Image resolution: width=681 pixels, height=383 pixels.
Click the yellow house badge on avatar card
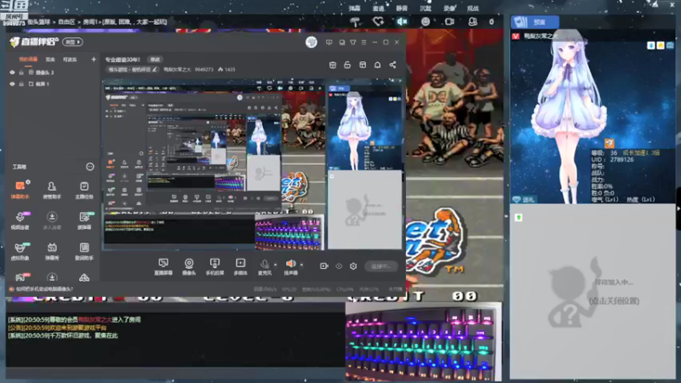point(661,45)
